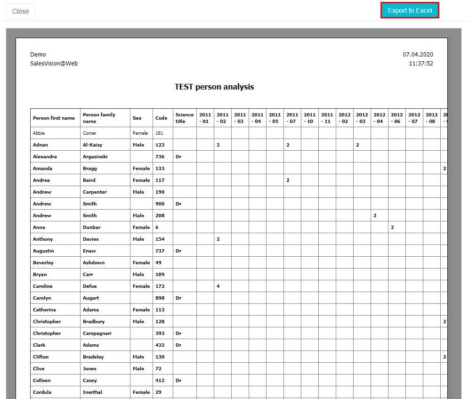Select the Person first name column header

click(x=54, y=118)
